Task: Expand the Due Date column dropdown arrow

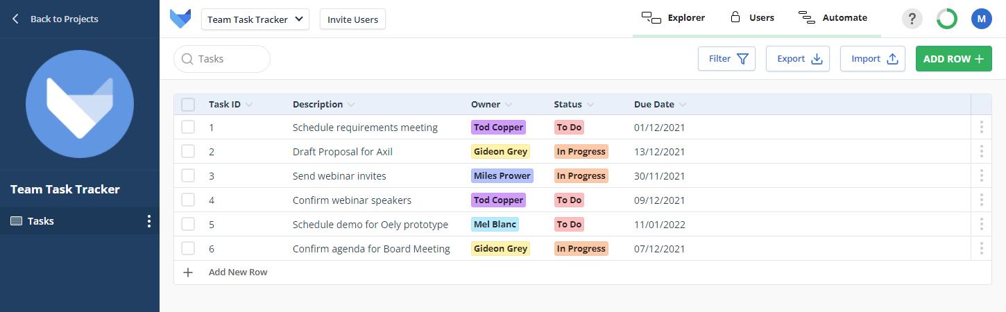Action: point(683,105)
